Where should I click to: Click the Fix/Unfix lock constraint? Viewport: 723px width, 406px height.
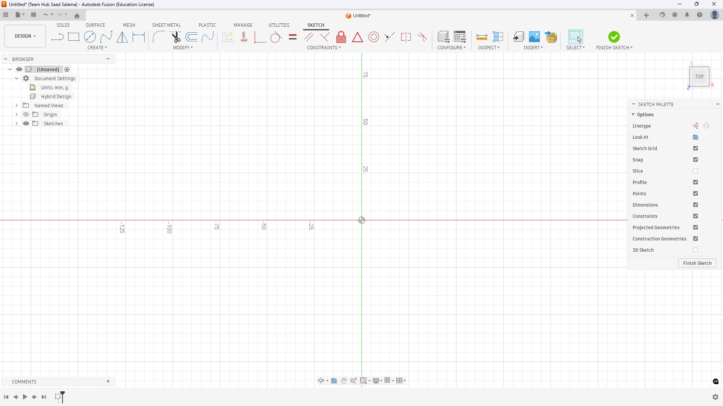pos(341,37)
